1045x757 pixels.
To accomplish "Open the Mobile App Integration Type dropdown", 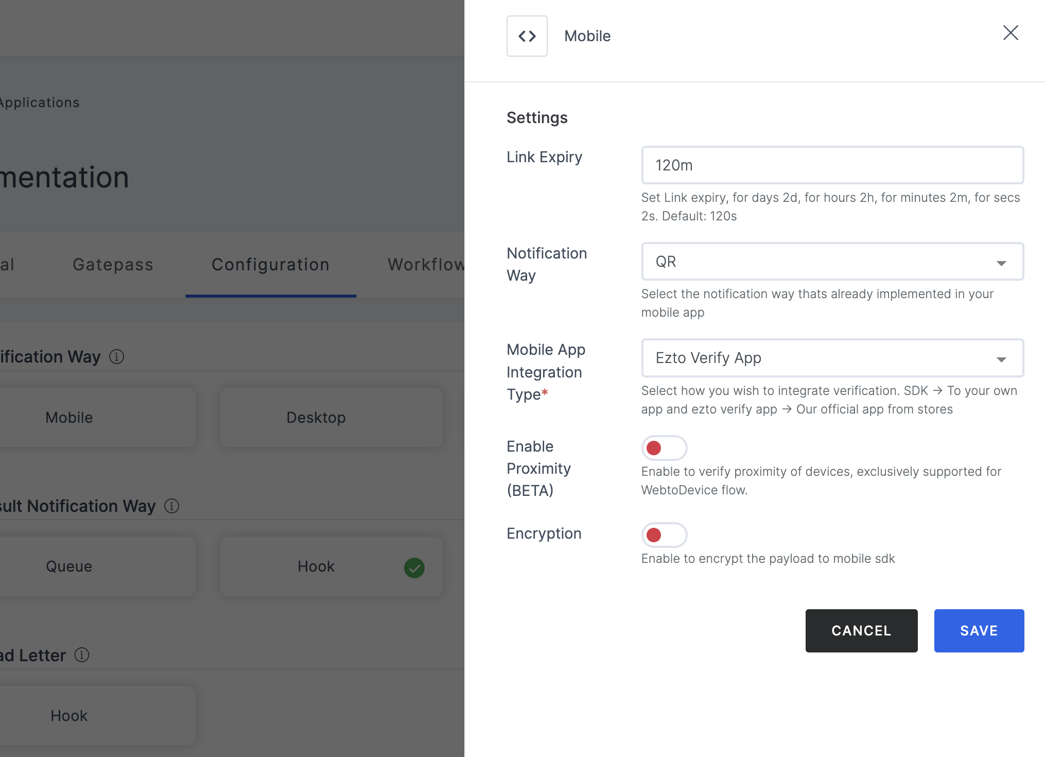I will click(832, 358).
